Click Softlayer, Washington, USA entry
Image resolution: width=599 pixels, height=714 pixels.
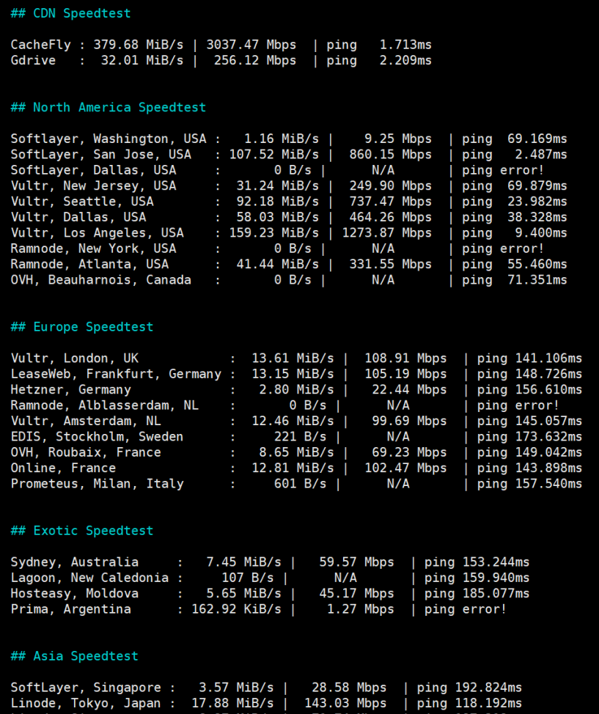[109, 139]
